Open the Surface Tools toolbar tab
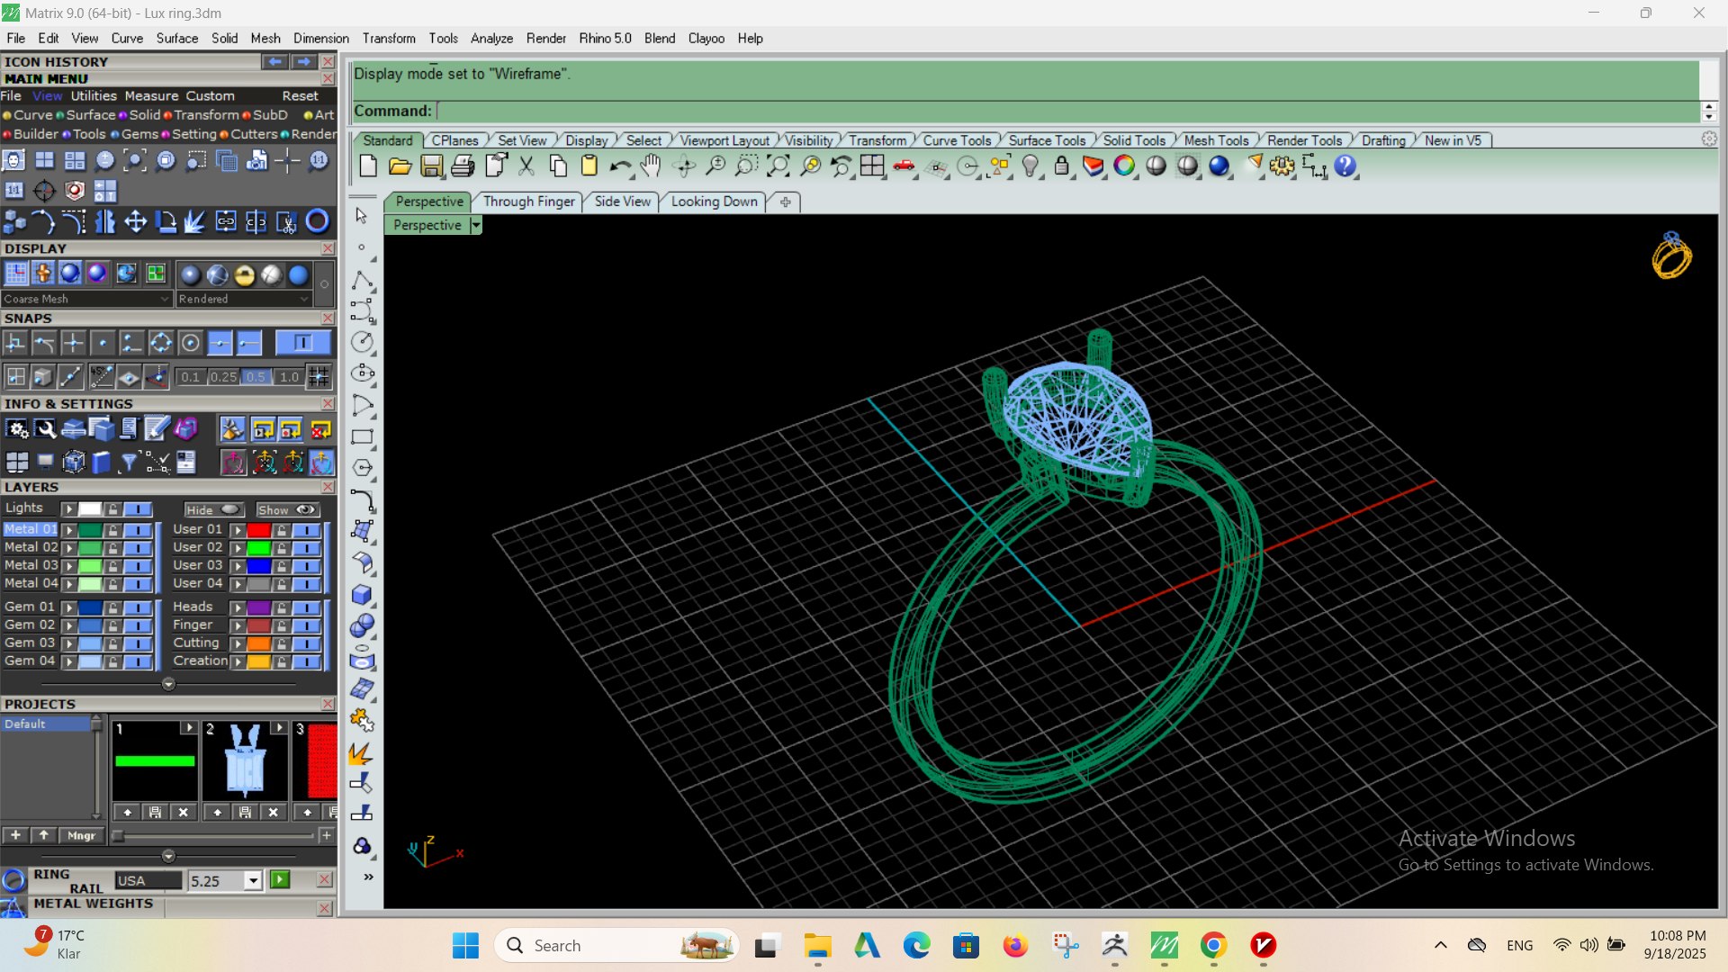The height and width of the screenshot is (972, 1728). coord(1047,140)
